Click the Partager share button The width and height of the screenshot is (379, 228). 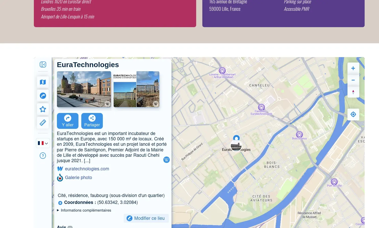click(92, 121)
